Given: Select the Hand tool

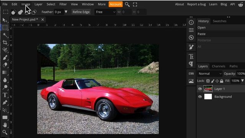Looking at the screenshot, I should (x=5, y=125).
